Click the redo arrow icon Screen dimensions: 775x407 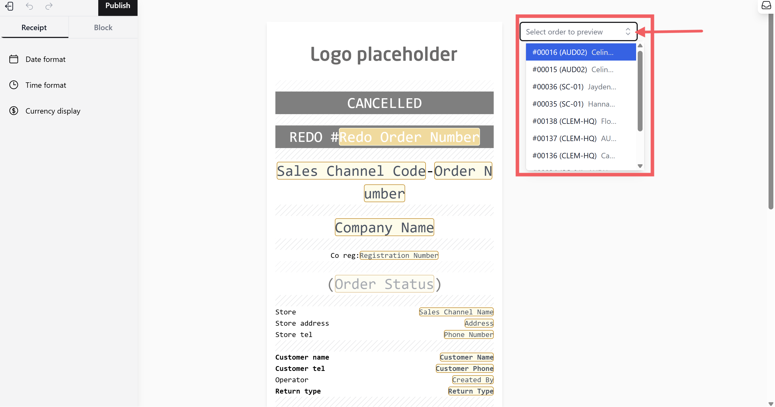pyautogui.click(x=49, y=6)
